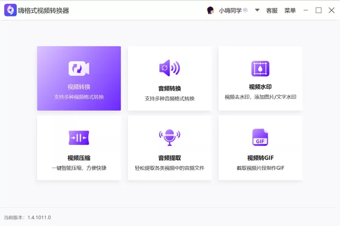Click the 音频转换 speaker icon
This screenshot has width=340, height=226.
[x=170, y=68]
